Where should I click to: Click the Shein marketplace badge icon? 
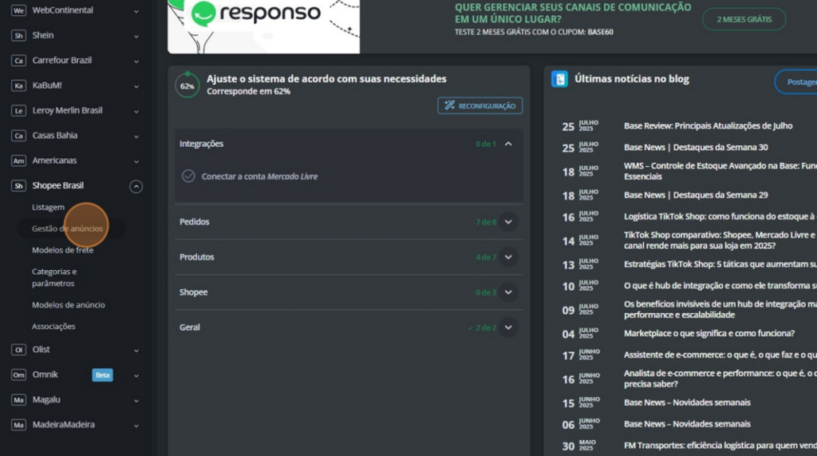pyautogui.click(x=18, y=36)
